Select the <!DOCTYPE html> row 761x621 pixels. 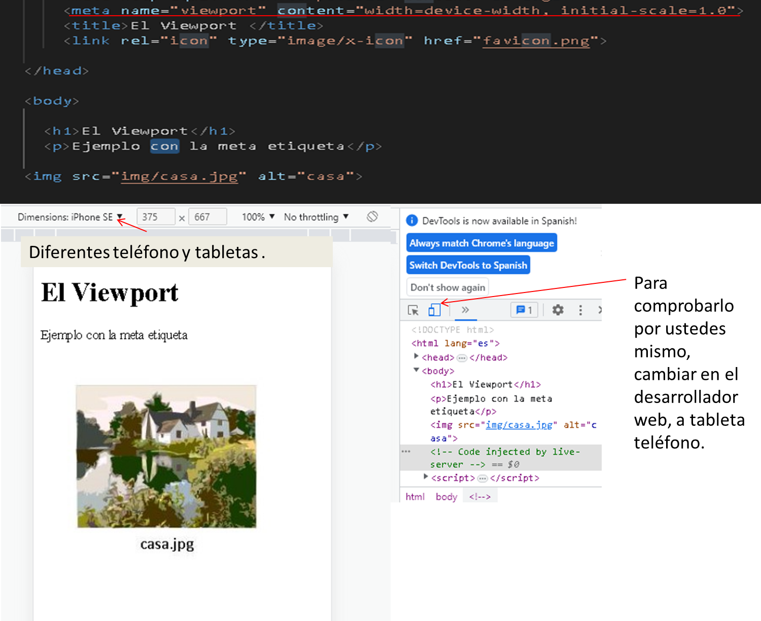(x=453, y=330)
